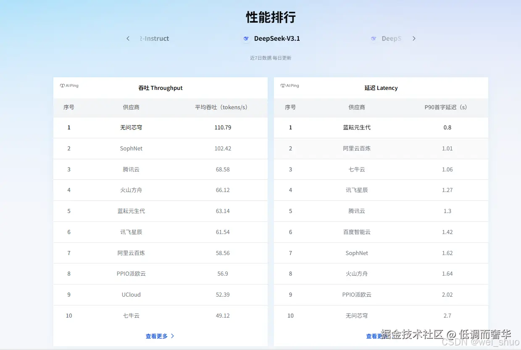Select the 无问芯穹 row in the Throughput table

131,127
